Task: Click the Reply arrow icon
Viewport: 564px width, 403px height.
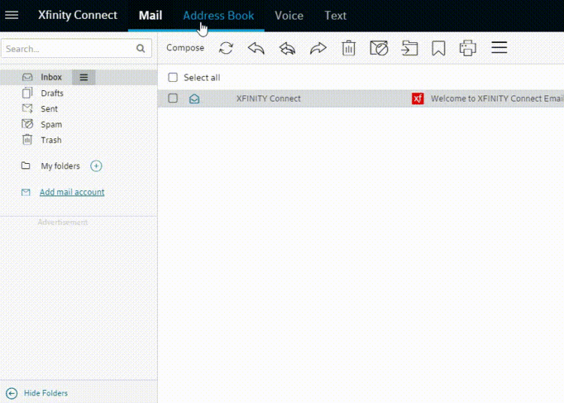Action: click(x=256, y=48)
